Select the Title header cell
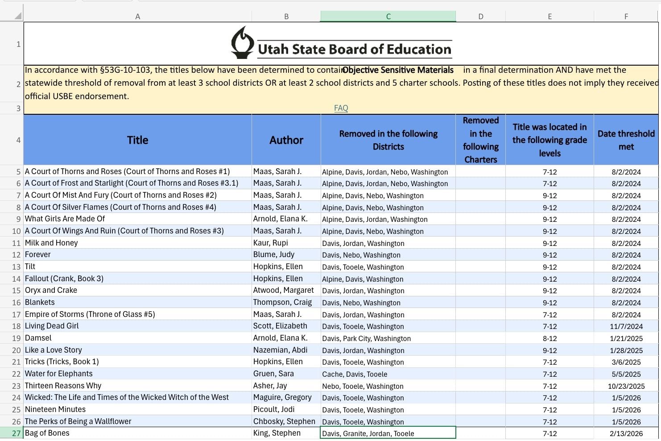The height and width of the screenshot is (441, 661). click(137, 140)
